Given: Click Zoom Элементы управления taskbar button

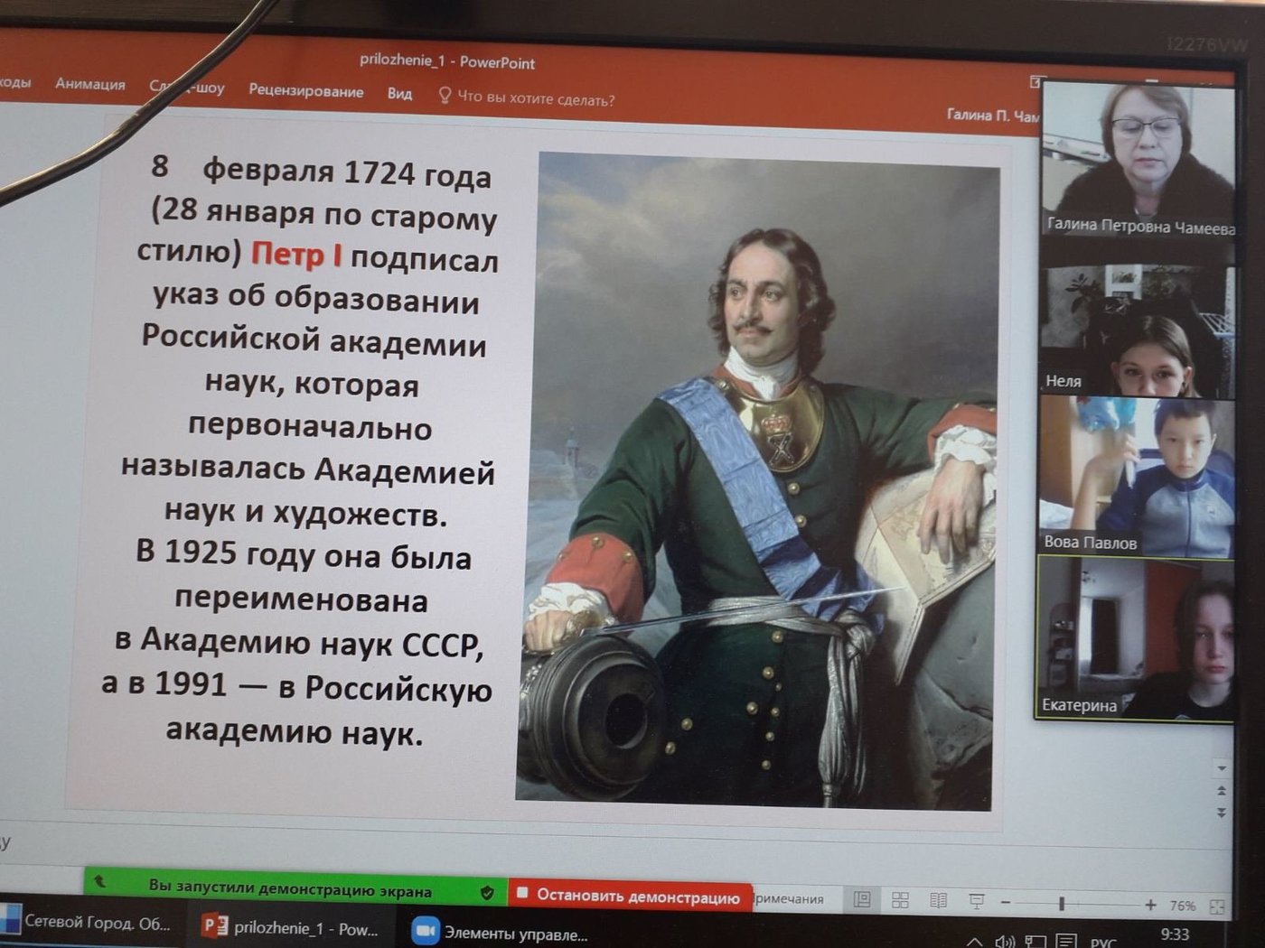Looking at the screenshot, I should (x=499, y=932).
